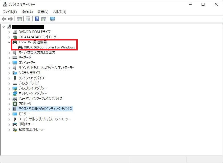Expand the ディスプレイ アダプター category
223x163 pixels.
[9, 89]
